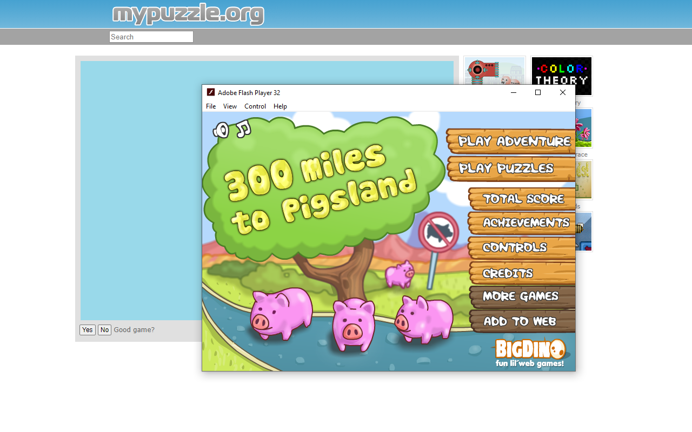692x432 pixels.
Task: Close the Adobe Flash Player window
Action: pyautogui.click(x=563, y=92)
